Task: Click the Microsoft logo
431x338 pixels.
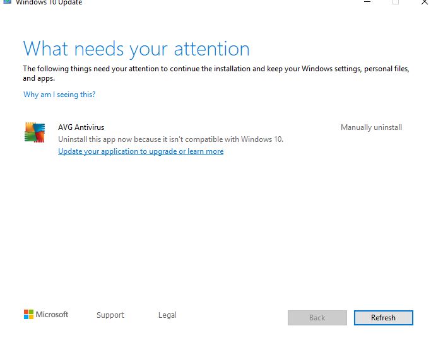Action: click(46, 315)
